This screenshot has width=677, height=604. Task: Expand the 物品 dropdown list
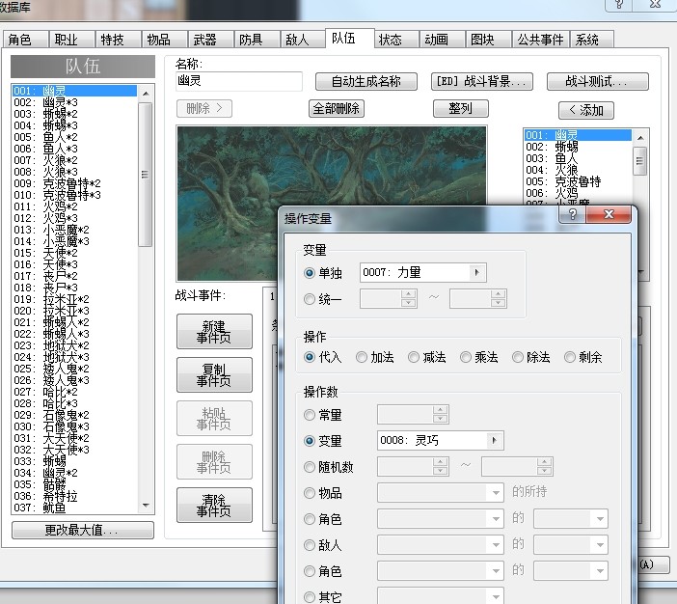pyautogui.click(x=496, y=493)
